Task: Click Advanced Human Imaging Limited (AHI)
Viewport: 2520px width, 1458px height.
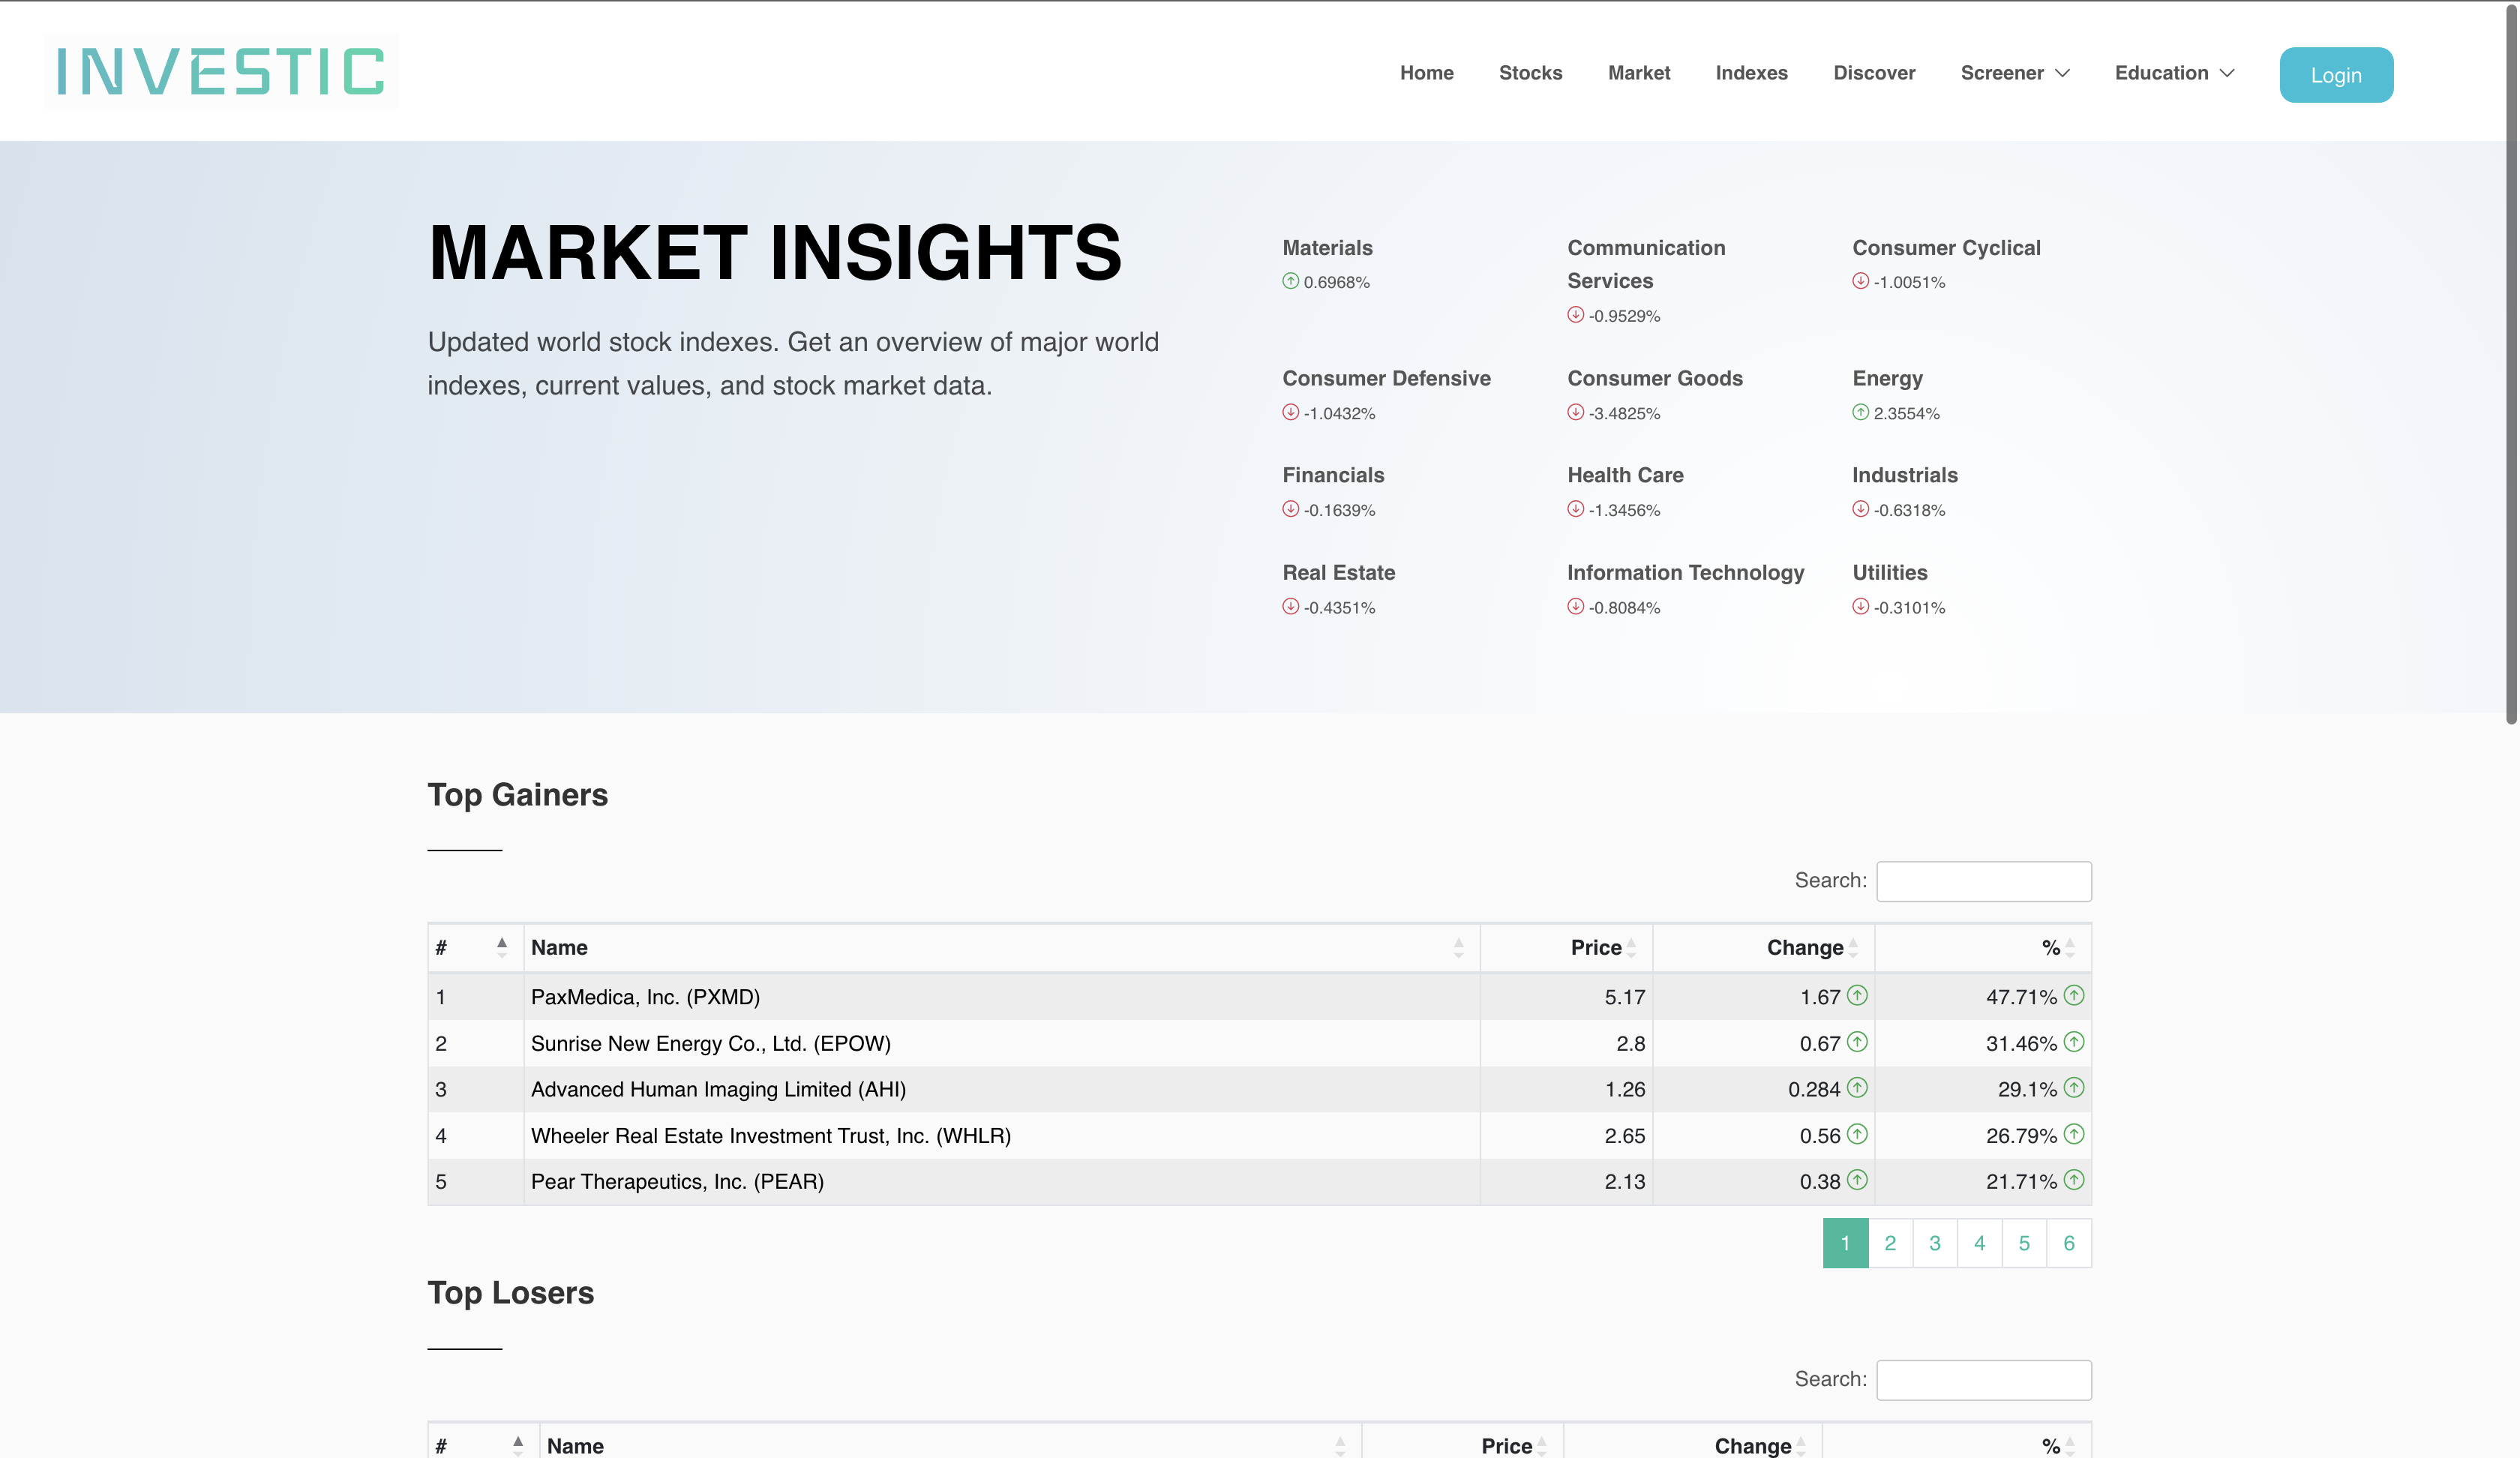Action: [718, 1089]
